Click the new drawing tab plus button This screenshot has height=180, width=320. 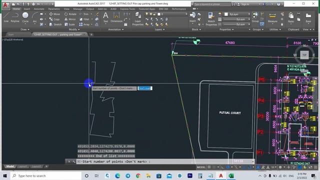91,34
